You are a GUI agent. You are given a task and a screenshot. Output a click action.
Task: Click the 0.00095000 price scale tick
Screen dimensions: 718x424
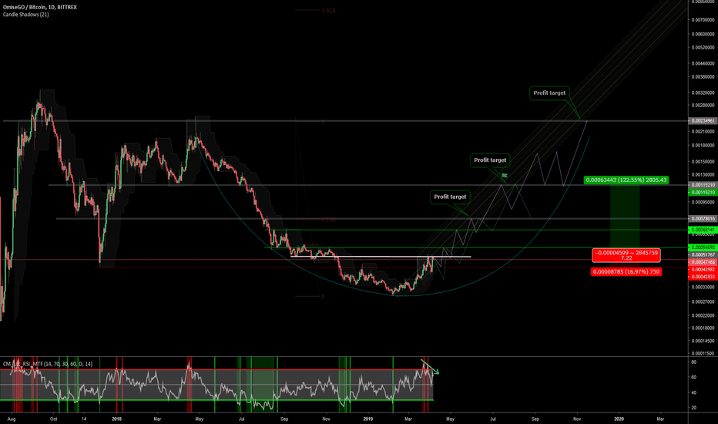(x=703, y=202)
